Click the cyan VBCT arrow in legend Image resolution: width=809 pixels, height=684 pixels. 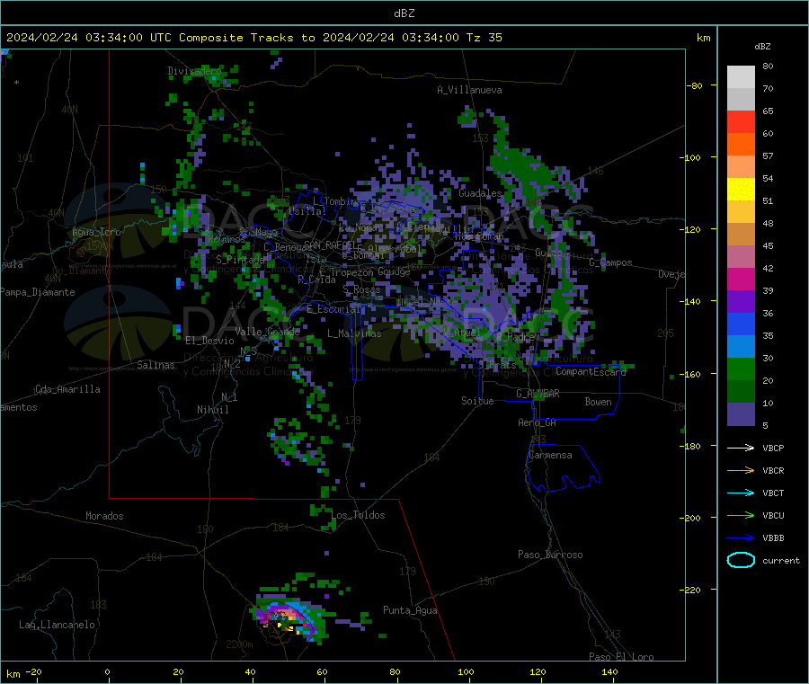point(741,493)
